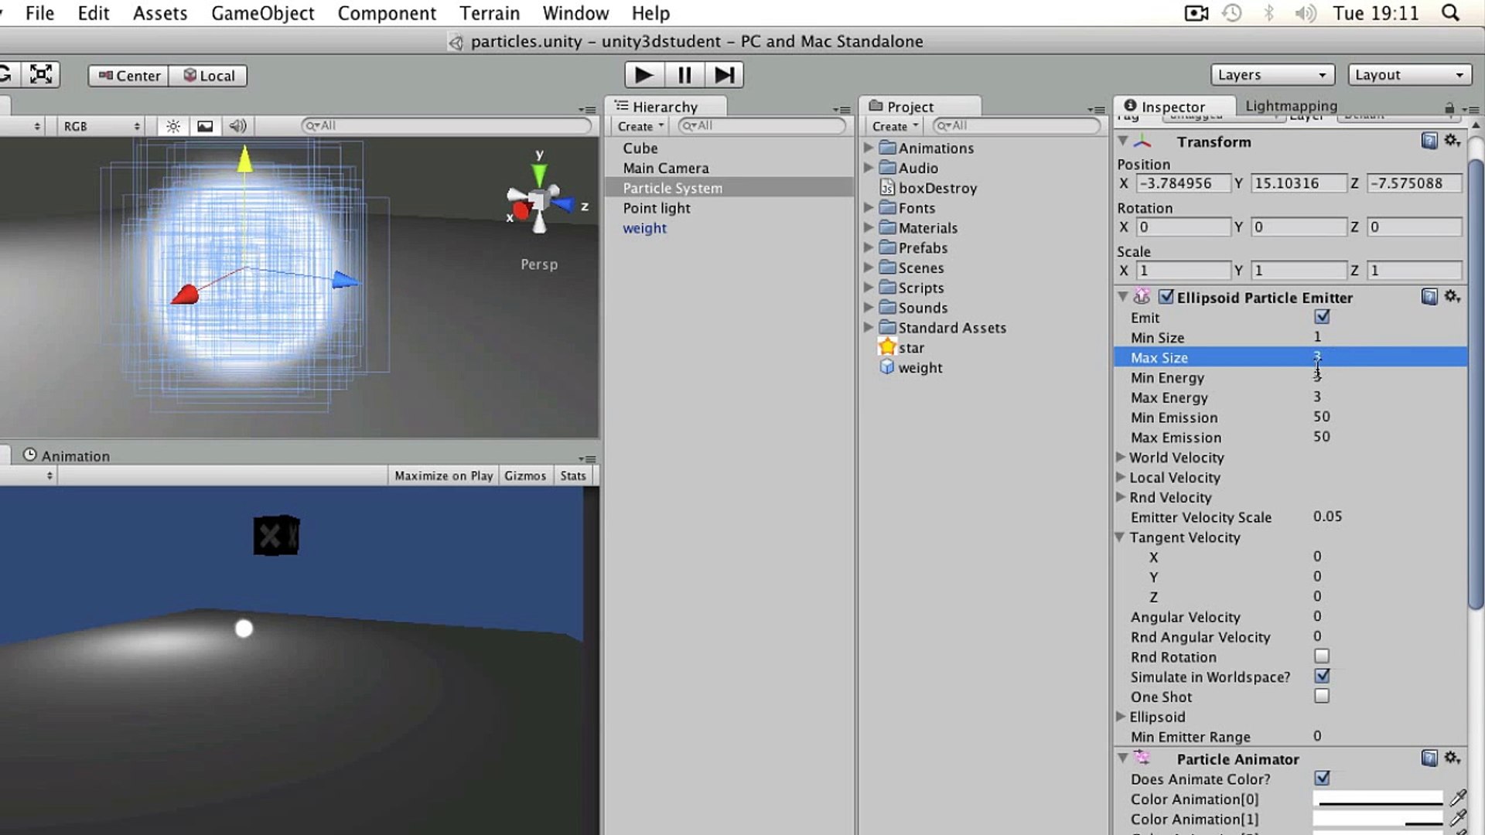Enable the One Shot checkbox
The width and height of the screenshot is (1485, 835).
click(1321, 696)
